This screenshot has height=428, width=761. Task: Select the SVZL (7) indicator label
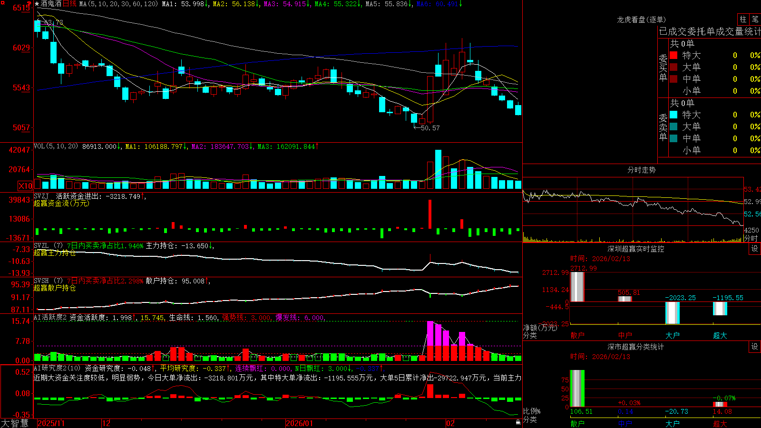pos(48,246)
